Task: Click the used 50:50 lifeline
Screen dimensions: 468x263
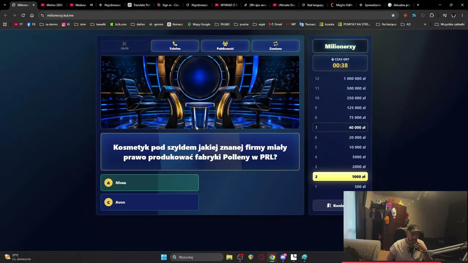Action: tap(125, 46)
